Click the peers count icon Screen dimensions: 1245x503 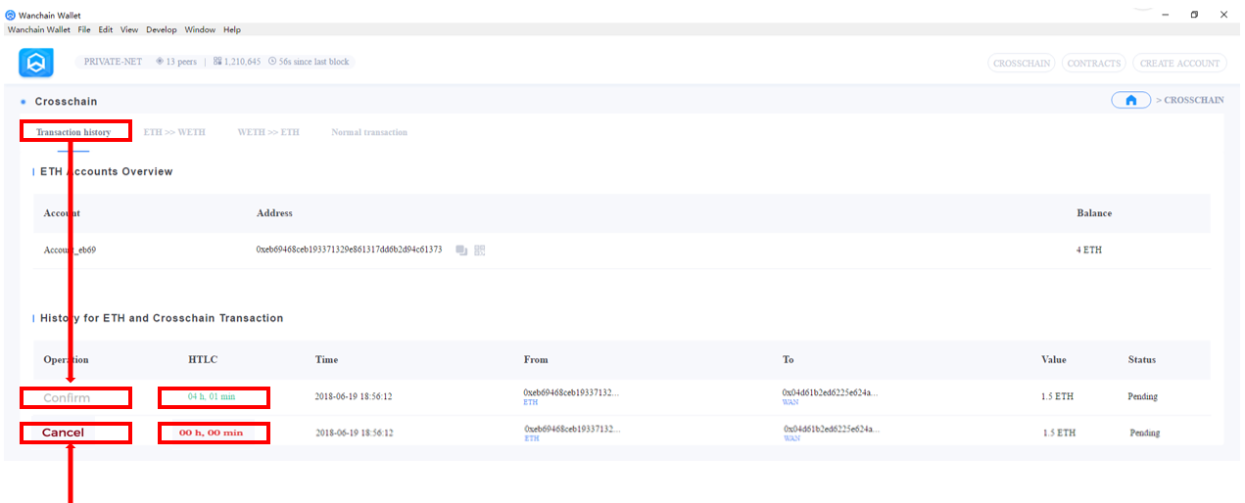point(160,62)
